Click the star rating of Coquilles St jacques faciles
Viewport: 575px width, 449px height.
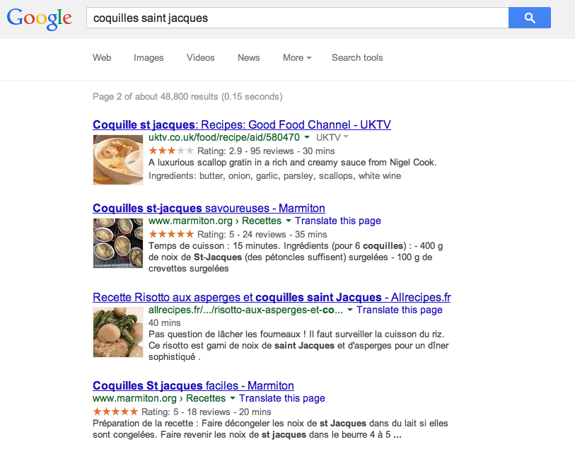(x=115, y=412)
